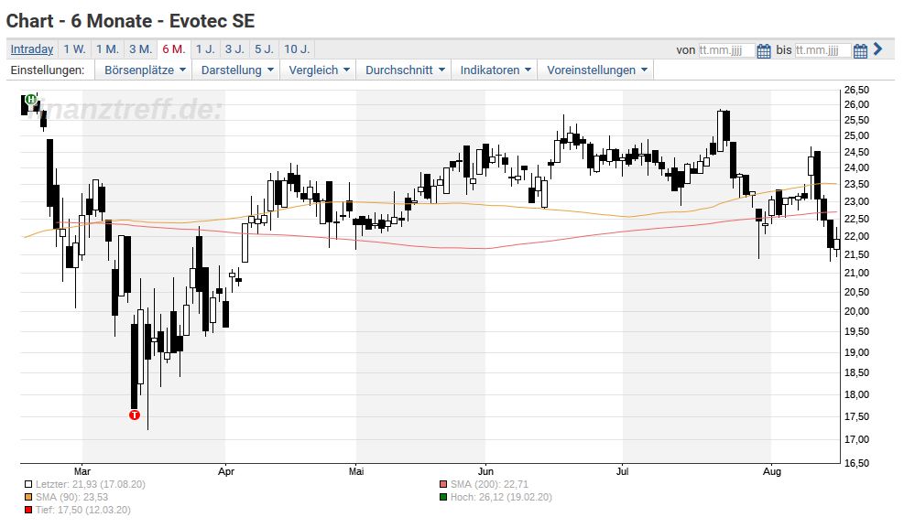The width and height of the screenshot is (904, 528).
Task: Select the 10 J. time range tab
Action: (297, 48)
